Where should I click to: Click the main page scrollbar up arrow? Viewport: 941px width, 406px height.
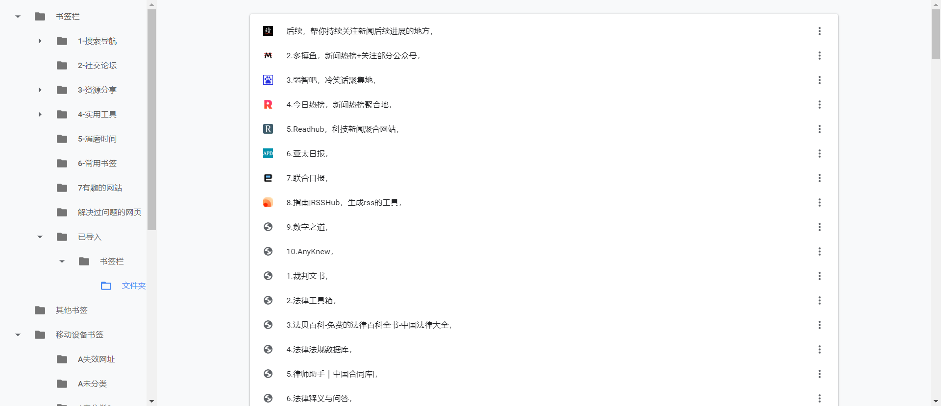point(936,4)
